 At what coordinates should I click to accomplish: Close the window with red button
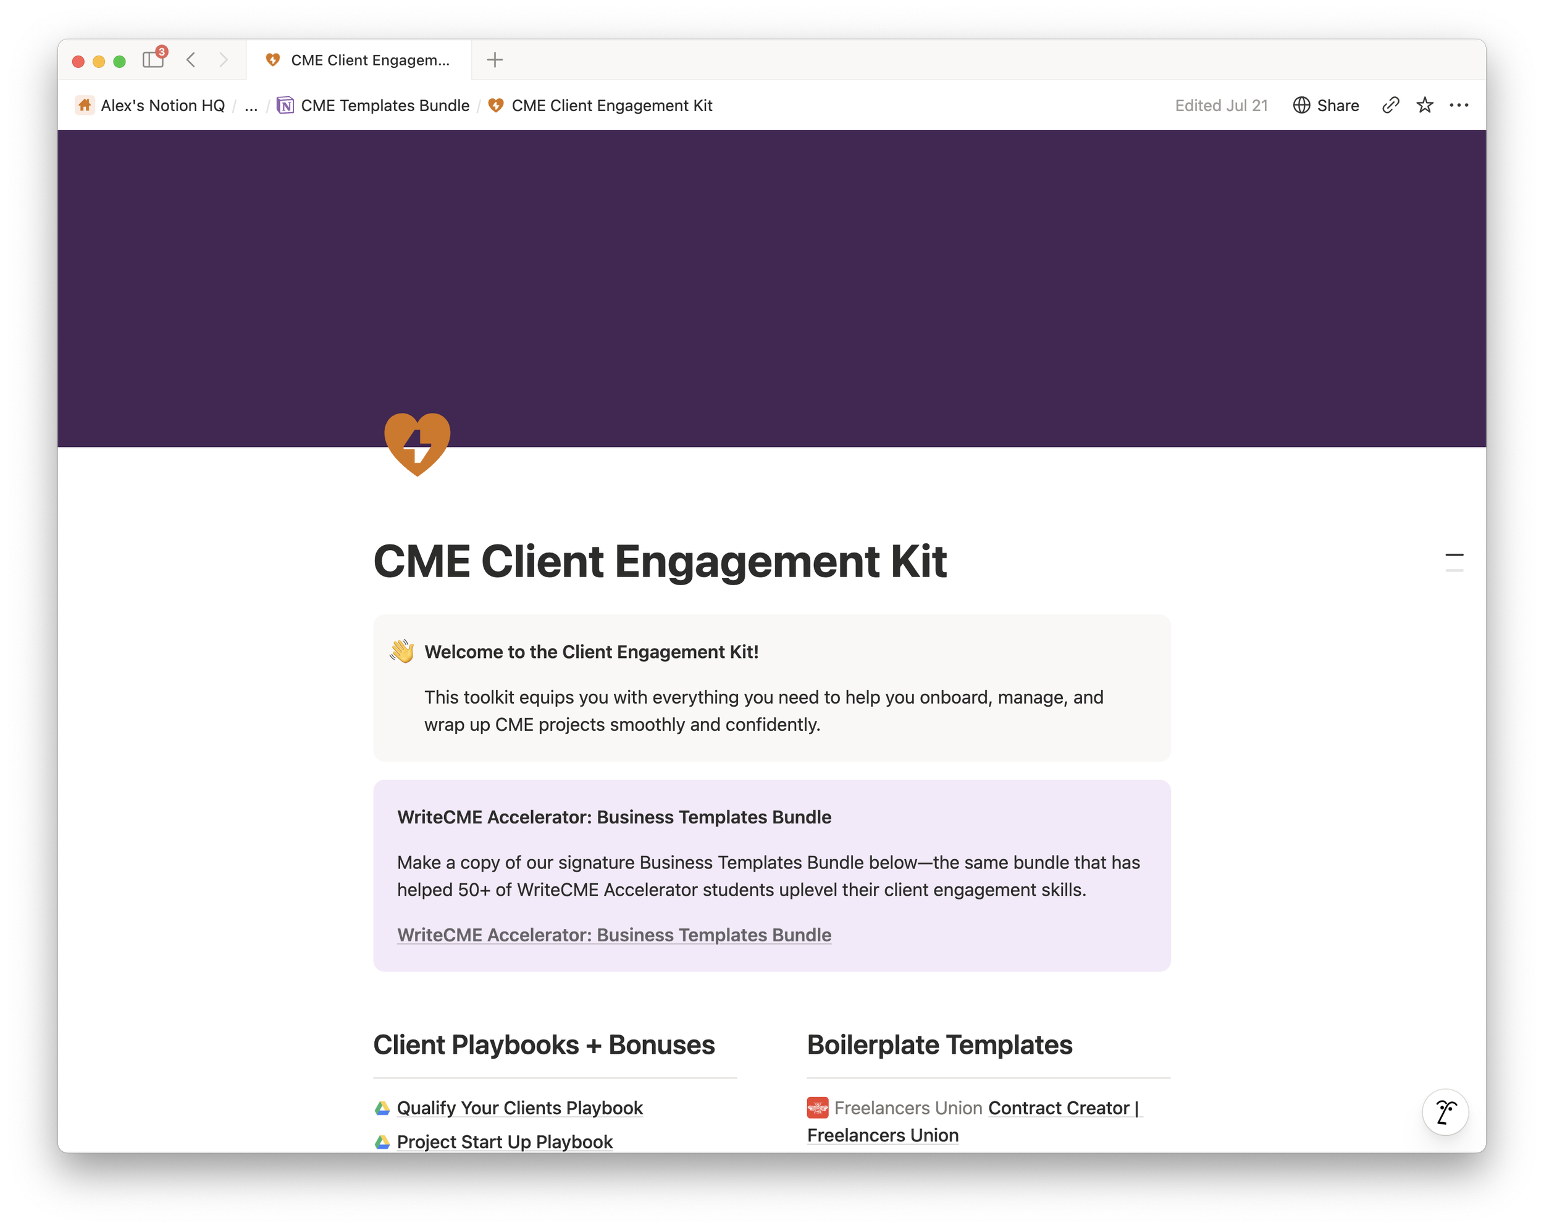(x=79, y=61)
